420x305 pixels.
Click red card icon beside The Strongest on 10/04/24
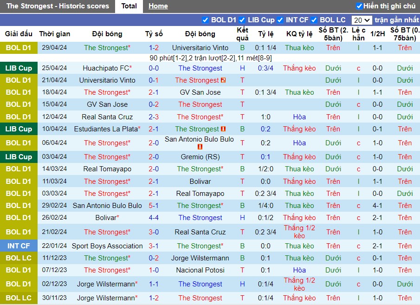[223, 129]
